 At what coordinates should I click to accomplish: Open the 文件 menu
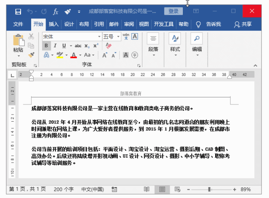pos(18,24)
